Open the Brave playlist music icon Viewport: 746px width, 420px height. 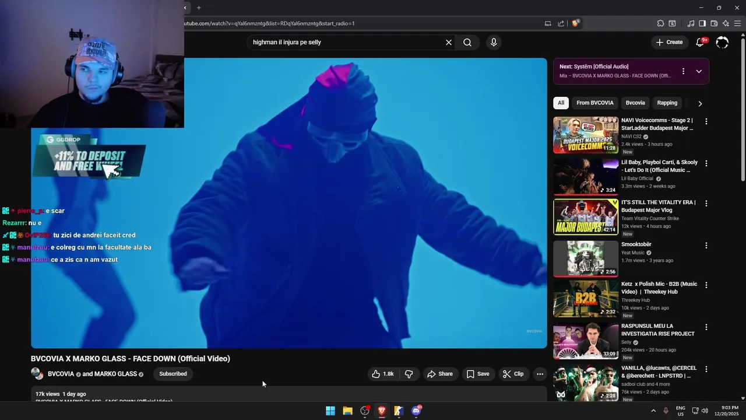(691, 23)
